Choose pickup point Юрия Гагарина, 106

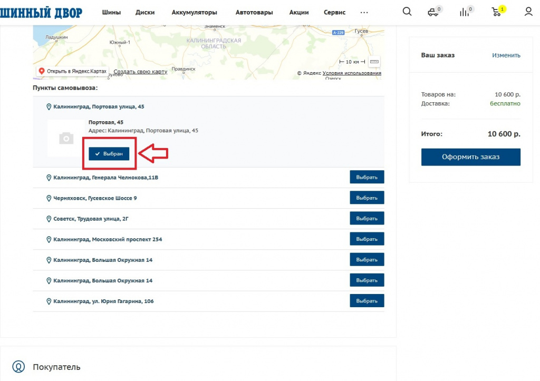pos(367,300)
